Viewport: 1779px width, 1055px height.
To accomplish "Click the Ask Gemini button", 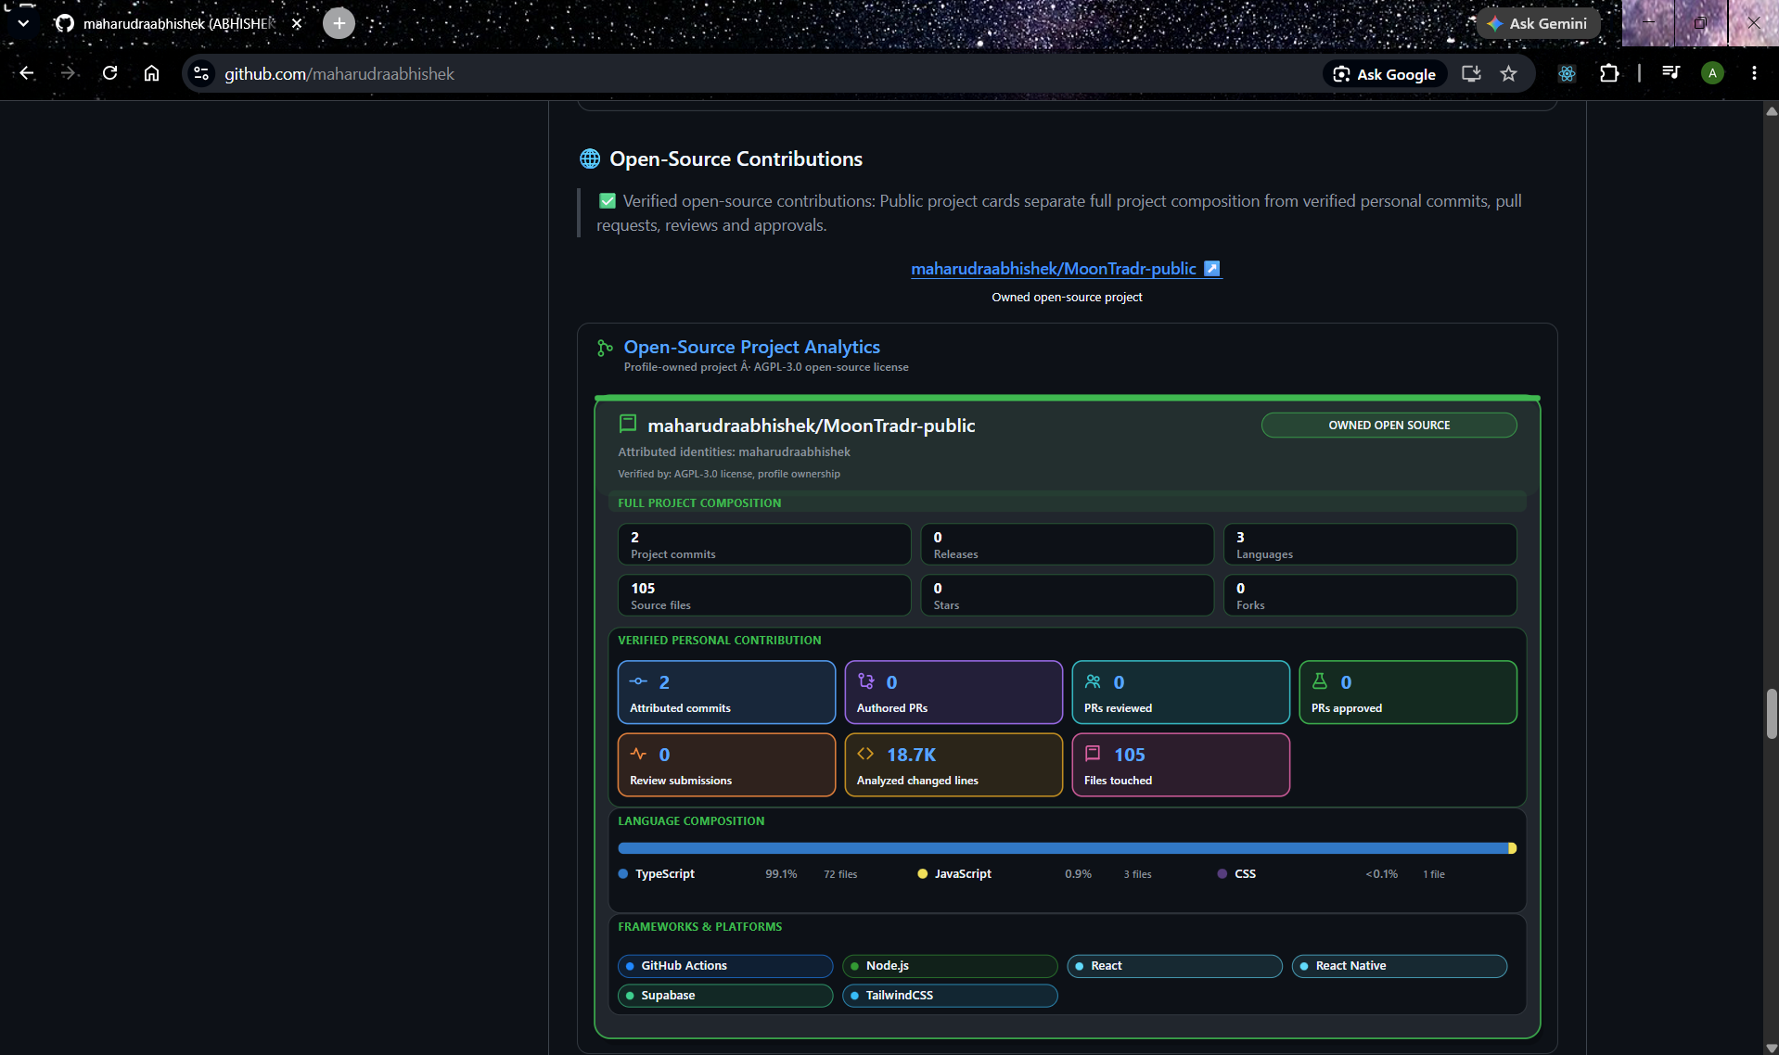I will [1539, 23].
